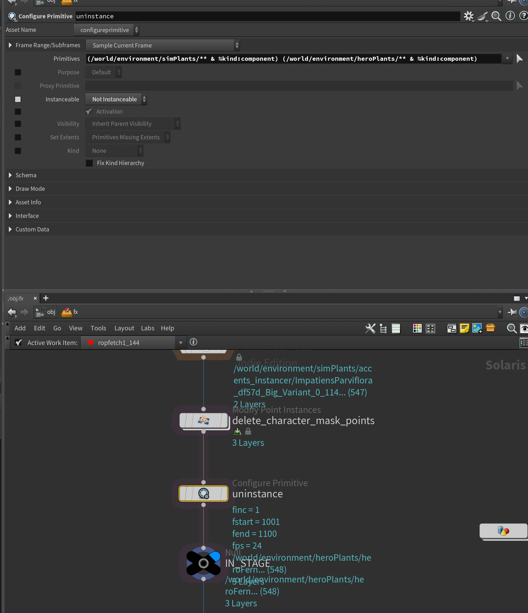This screenshot has height=613, width=528.
Task: Open the Sample Current Frame dropdown
Action: coord(162,45)
